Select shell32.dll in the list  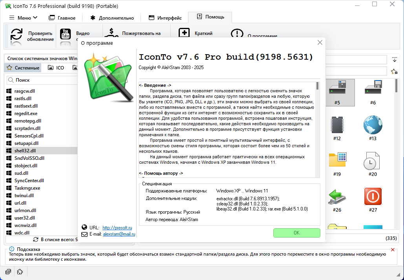pyautogui.click(x=41, y=150)
